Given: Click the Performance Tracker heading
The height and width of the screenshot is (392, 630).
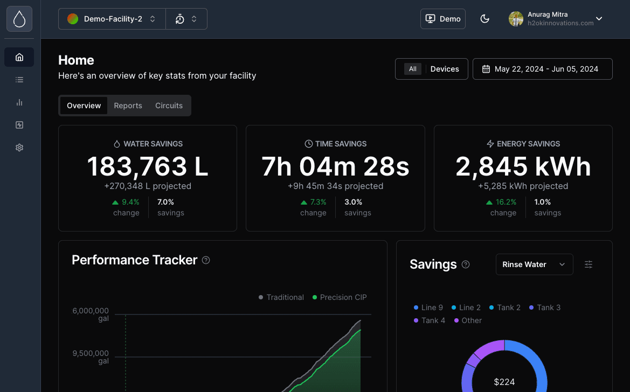Looking at the screenshot, I should (135, 260).
